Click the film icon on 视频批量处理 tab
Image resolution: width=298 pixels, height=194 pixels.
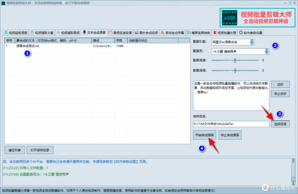point(215,33)
